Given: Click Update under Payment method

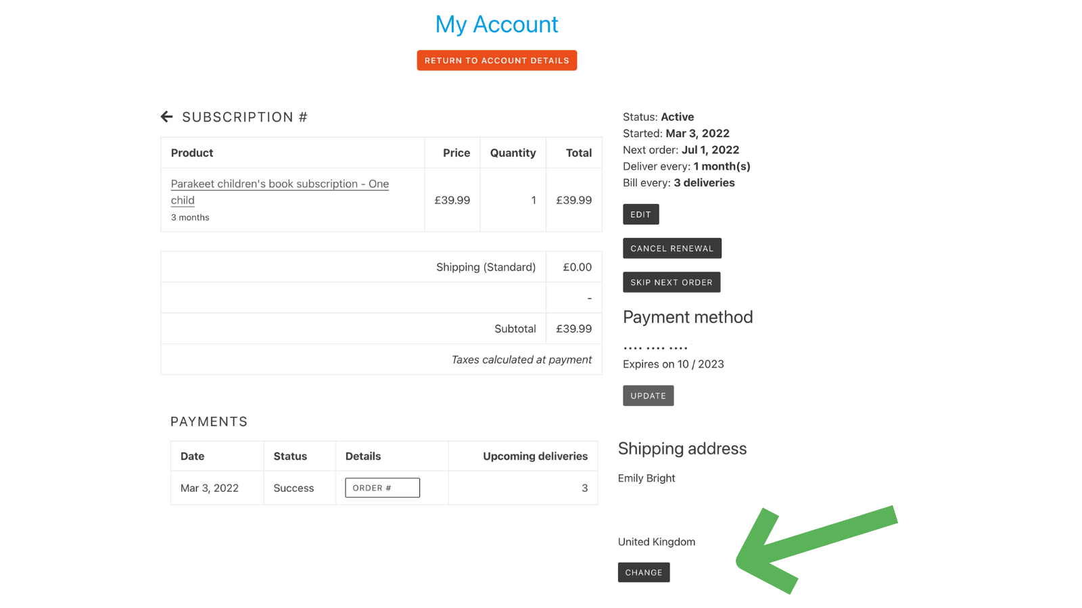Looking at the screenshot, I should 649,395.
